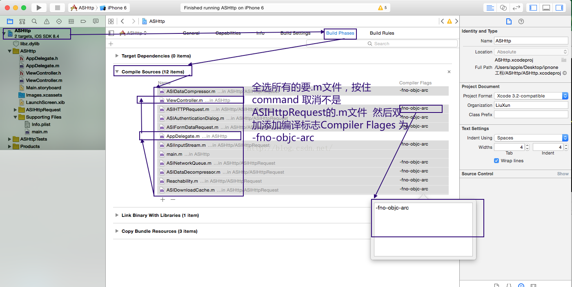Toggle the Navigator panel
The height and width of the screenshot is (287, 572).
click(x=533, y=7)
